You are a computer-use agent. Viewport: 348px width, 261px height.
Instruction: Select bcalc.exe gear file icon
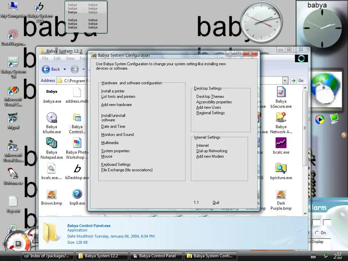(52, 171)
